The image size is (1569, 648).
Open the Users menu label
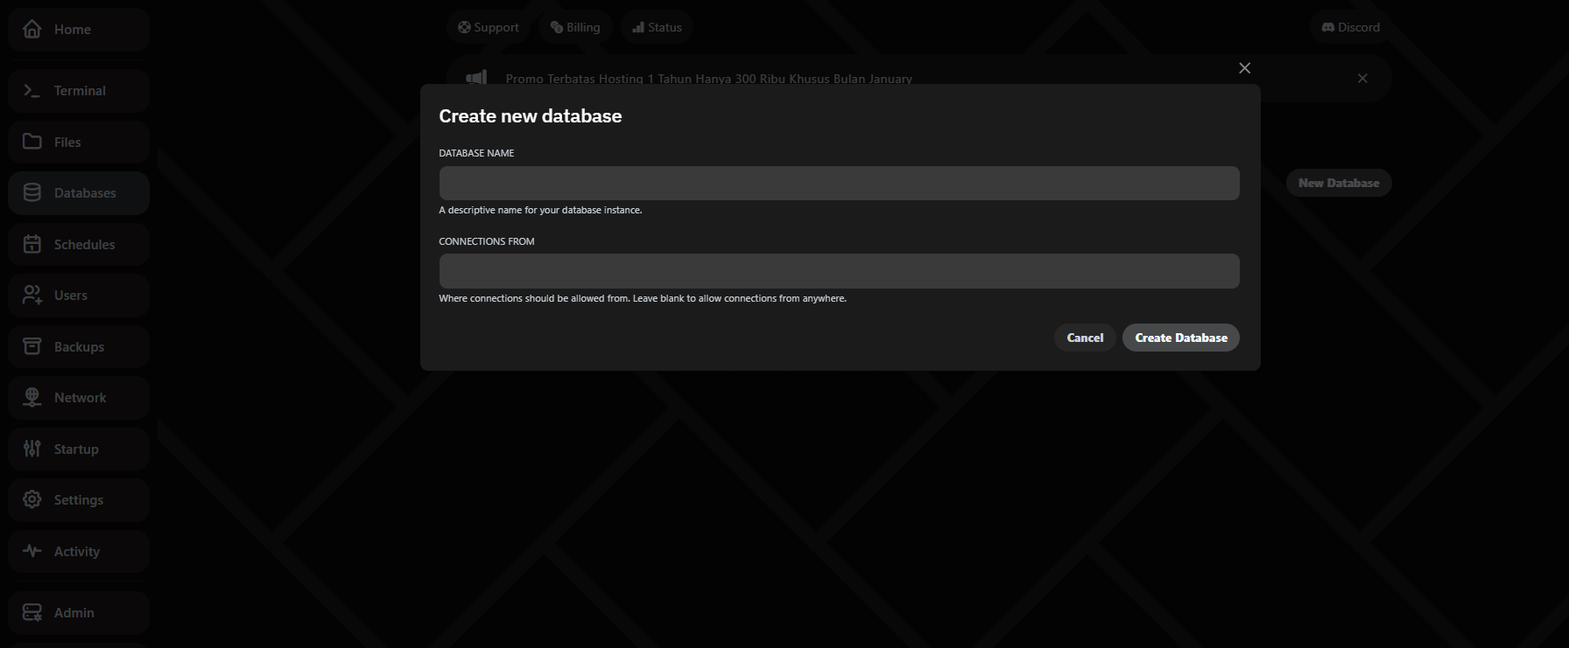(71, 295)
